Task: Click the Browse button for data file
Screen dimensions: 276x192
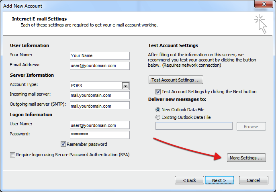Action: [251, 127]
